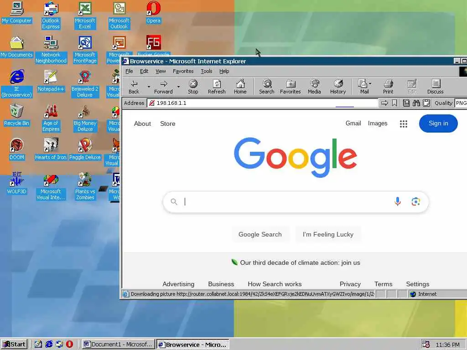Open the Quality PNG combo box
This screenshot has width=467, height=350.
click(x=461, y=103)
